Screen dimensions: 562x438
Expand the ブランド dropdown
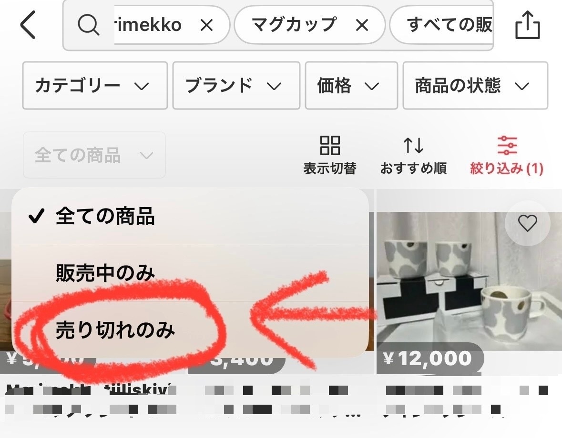click(x=236, y=86)
